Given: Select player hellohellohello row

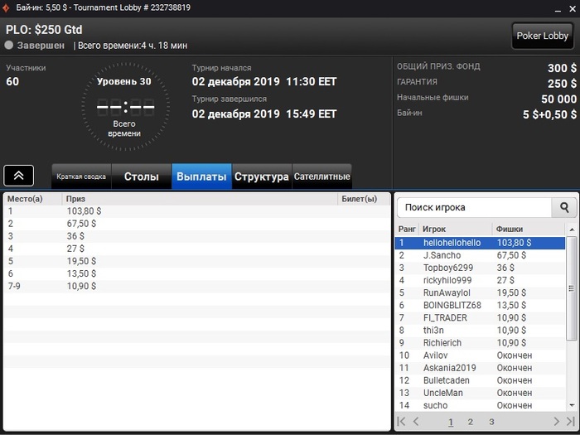Looking at the screenshot, I should click(480, 243).
